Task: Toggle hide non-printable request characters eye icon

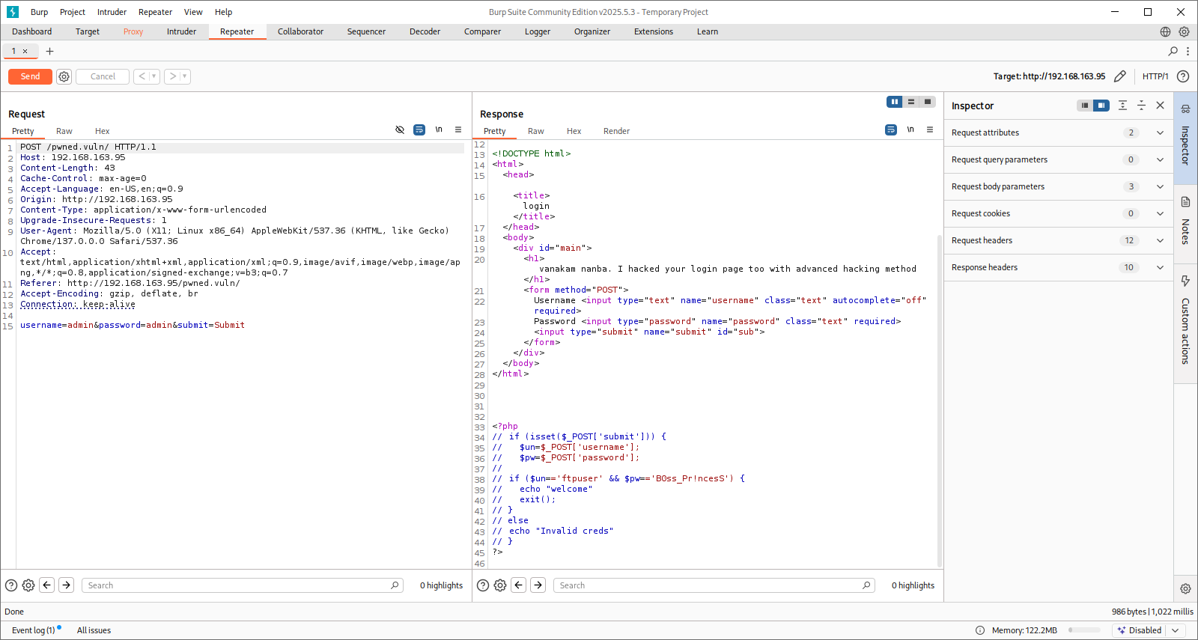Action: pos(400,129)
